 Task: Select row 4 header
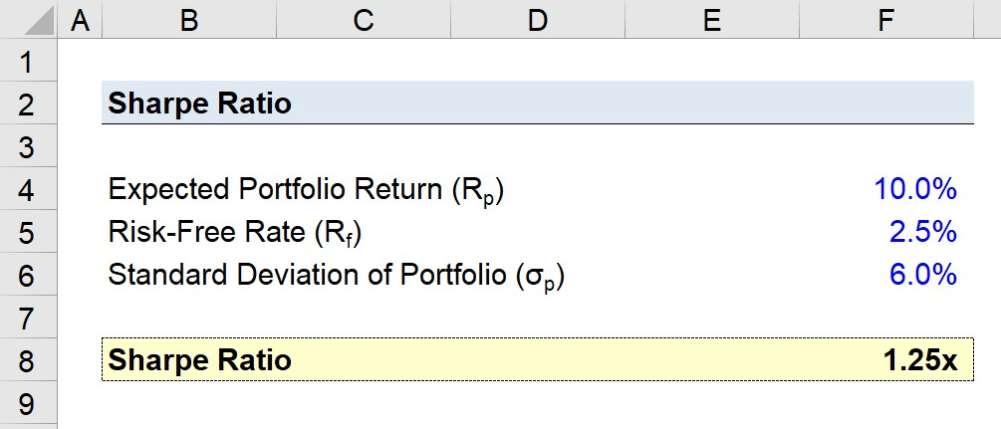click(x=29, y=189)
